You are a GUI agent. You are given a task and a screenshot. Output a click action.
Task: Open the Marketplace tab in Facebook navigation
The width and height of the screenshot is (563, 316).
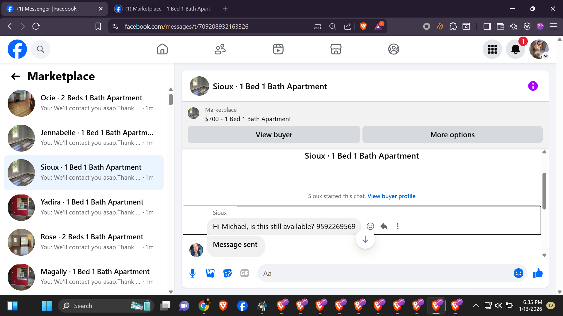pyautogui.click(x=336, y=49)
